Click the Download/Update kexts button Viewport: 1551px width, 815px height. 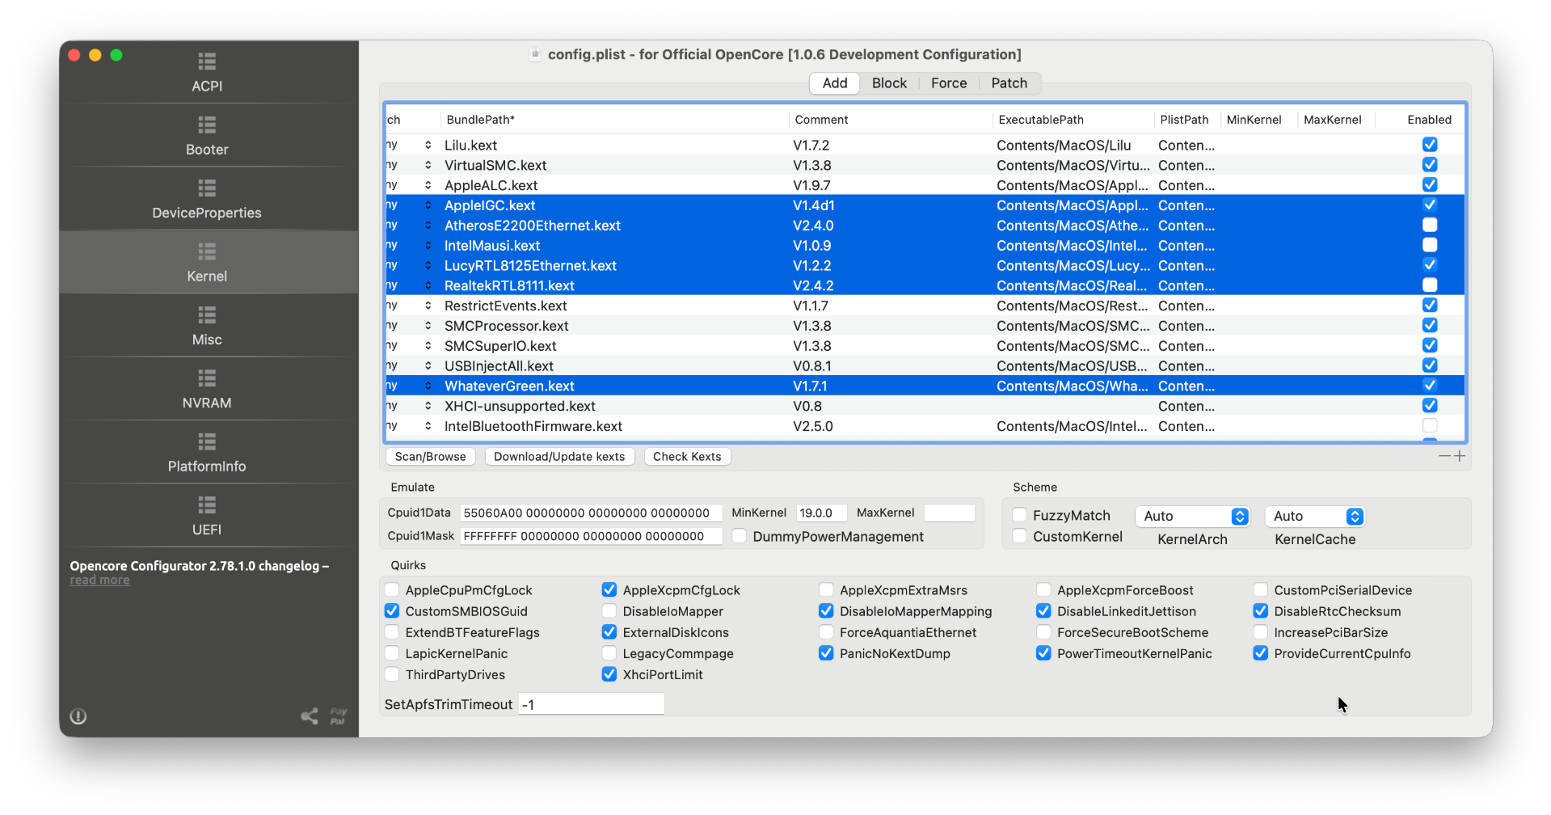click(x=559, y=457)
